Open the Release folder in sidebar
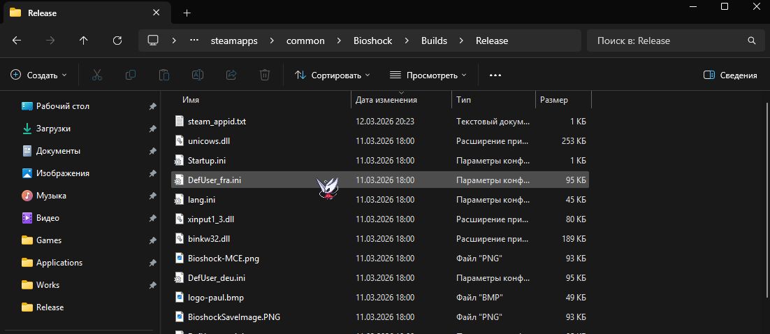The height and width of the screenshot is (334, 770). coord(50,307)
